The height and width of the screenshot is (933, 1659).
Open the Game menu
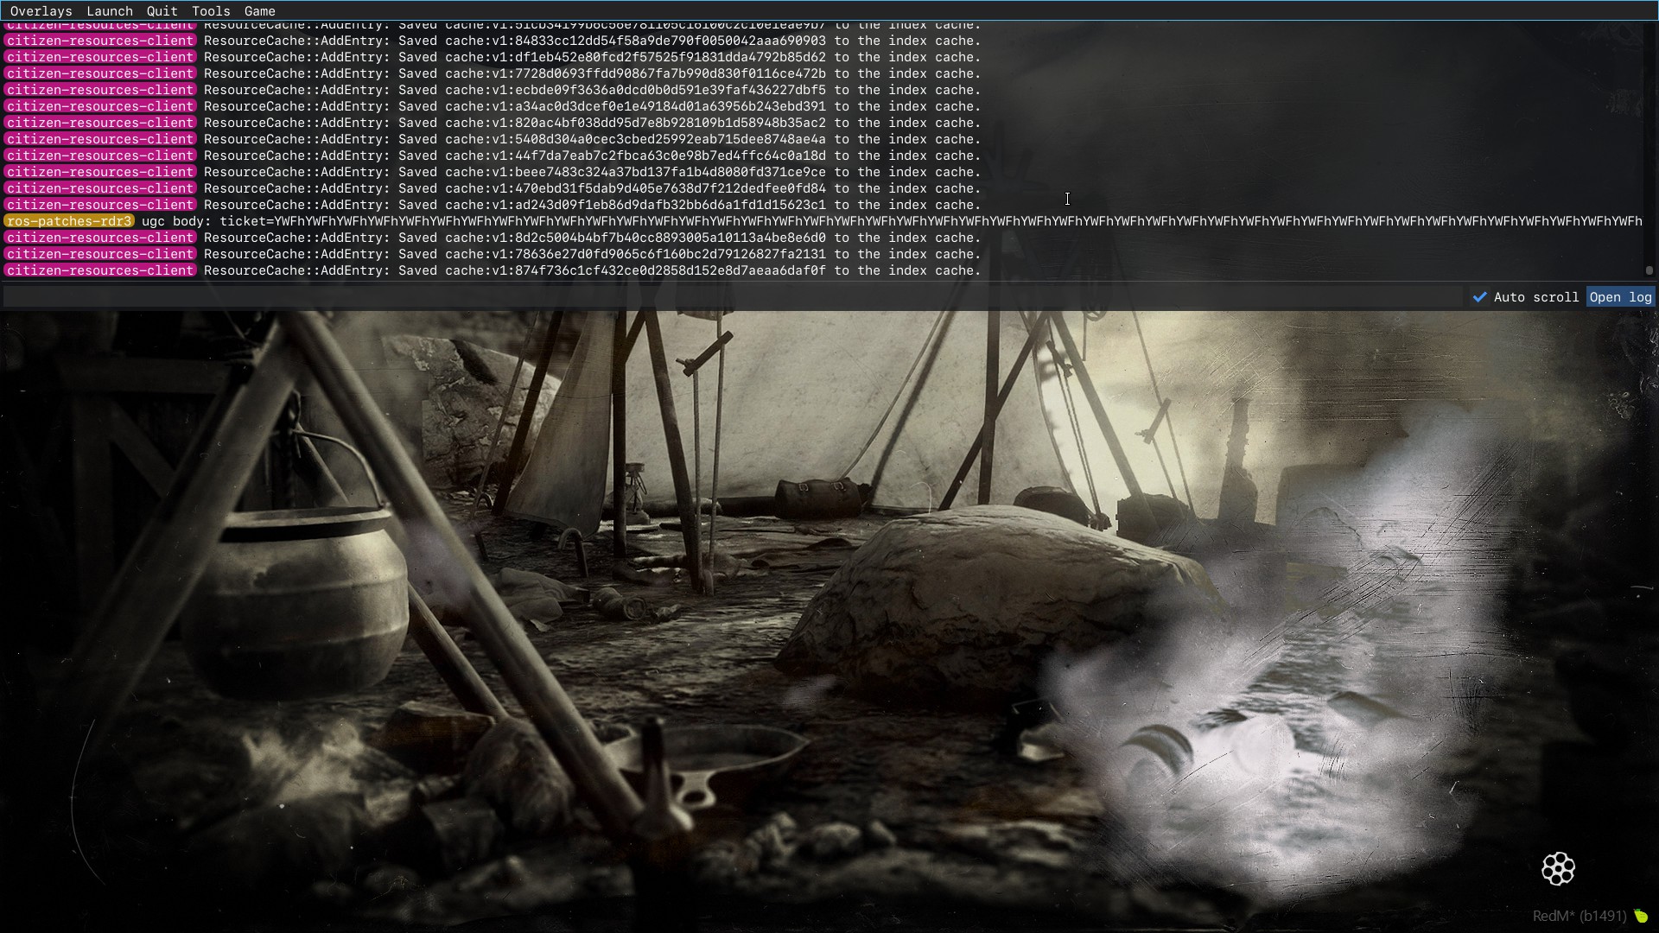(259, 11)
